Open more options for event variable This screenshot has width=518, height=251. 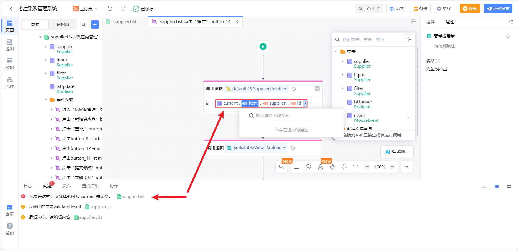(x=408, y=118)
